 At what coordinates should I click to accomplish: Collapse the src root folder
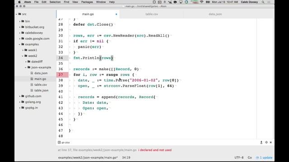click(x=16, y=14)
